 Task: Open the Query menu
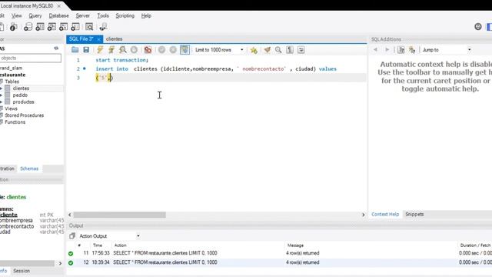click(x=35, y=15)
